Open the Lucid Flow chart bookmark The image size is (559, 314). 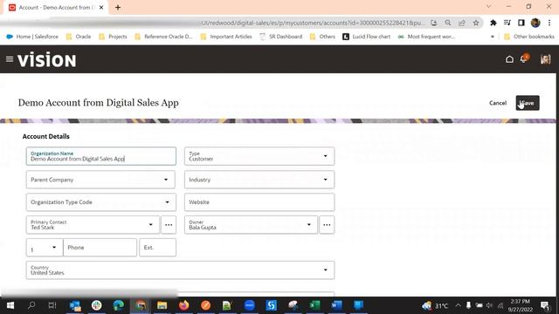pyautogui.click(x=366, y=37)
